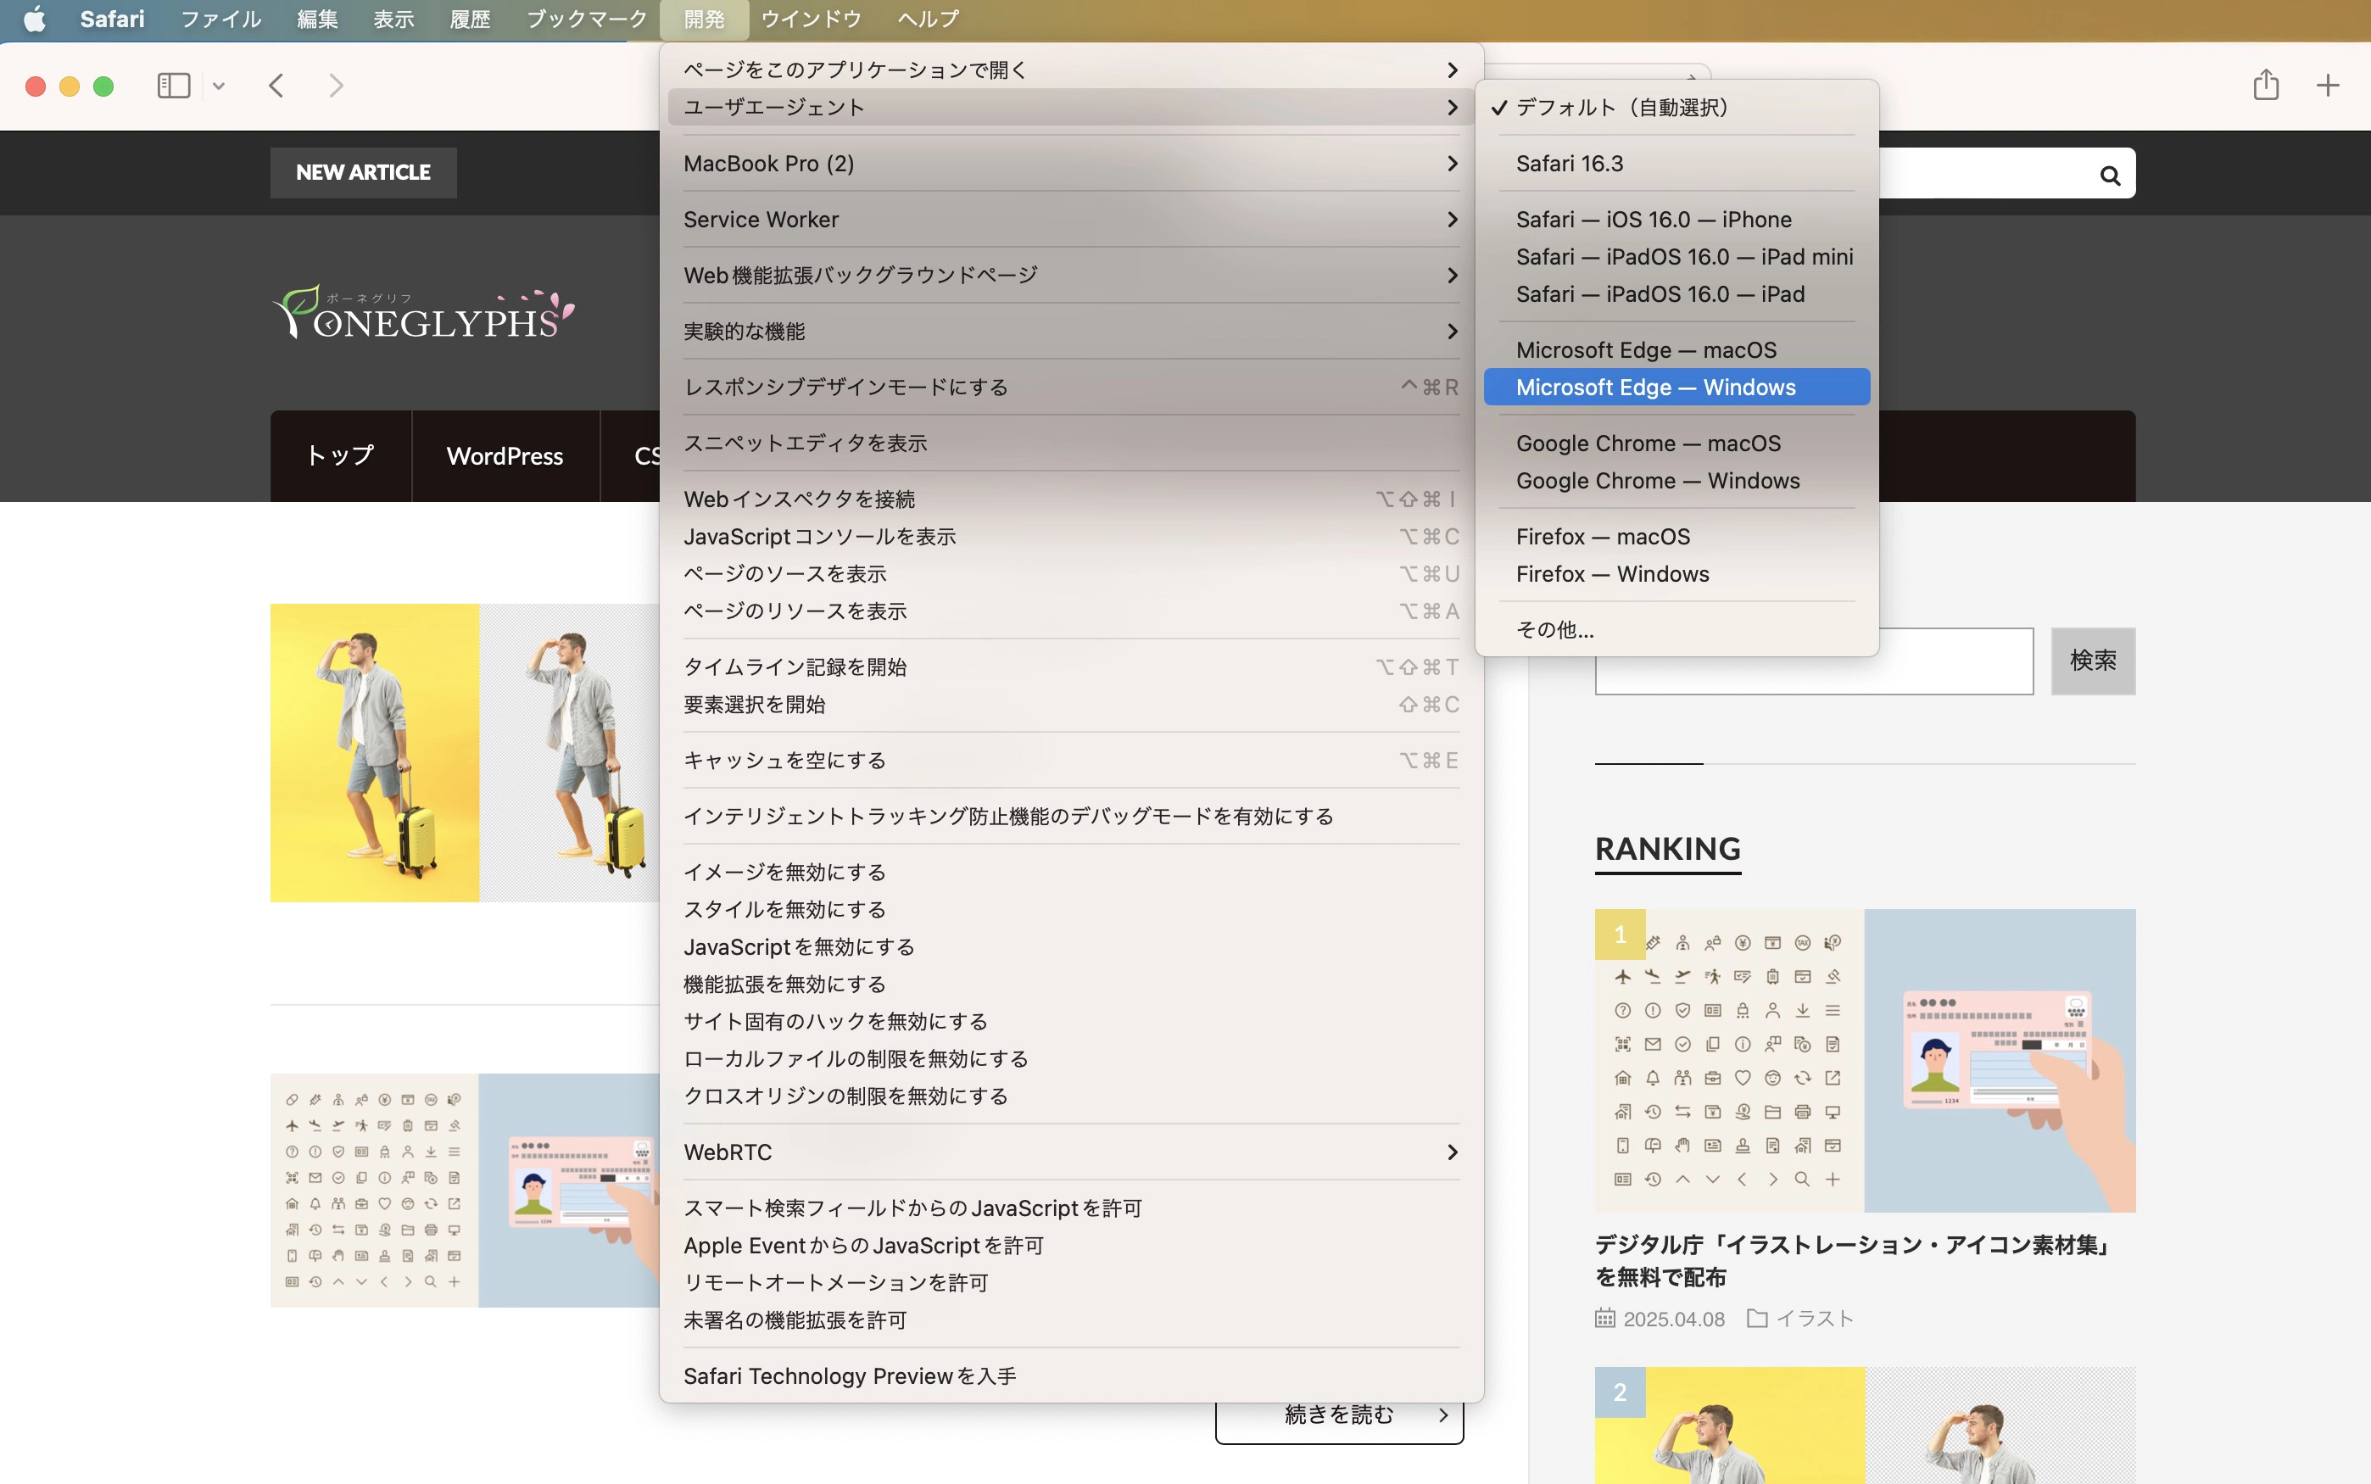The image size is (2371, 1484).
Task: Choose レスポンシブデザインモードにする
Action: coord(1071,387)
